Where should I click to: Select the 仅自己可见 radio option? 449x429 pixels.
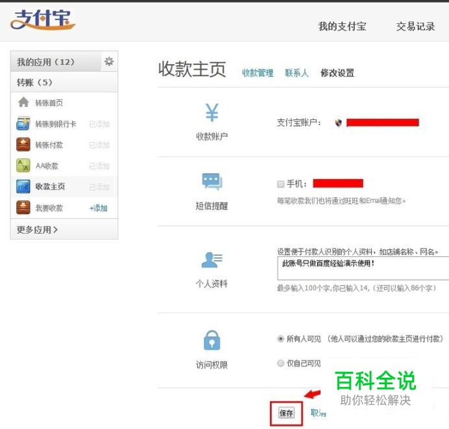[280, 363]
